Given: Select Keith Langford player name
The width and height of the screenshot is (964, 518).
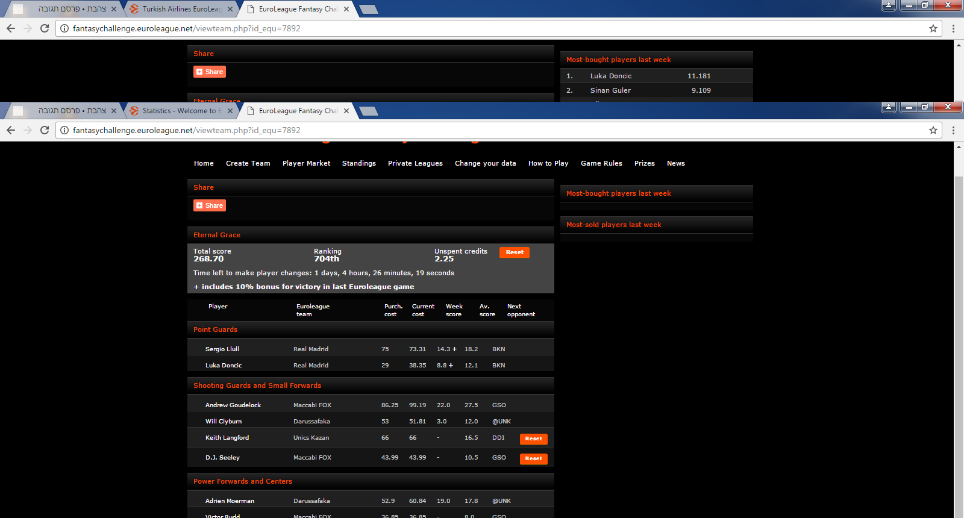Looking at the screenshot, I should pyautogui.click(x=227, y=437).
